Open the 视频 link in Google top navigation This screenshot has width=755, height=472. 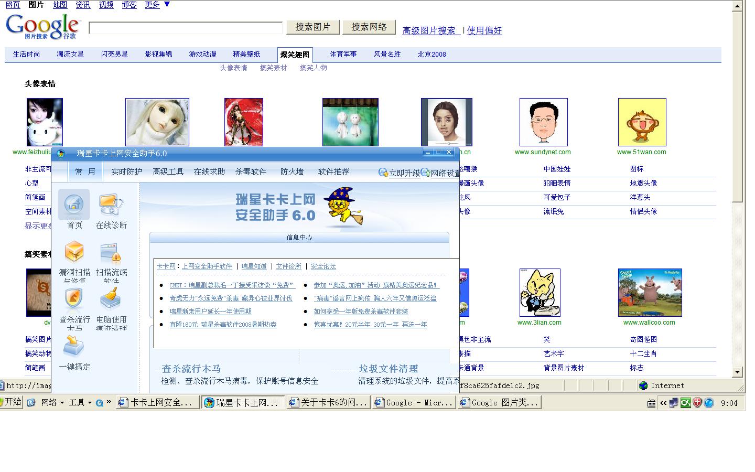106,5
